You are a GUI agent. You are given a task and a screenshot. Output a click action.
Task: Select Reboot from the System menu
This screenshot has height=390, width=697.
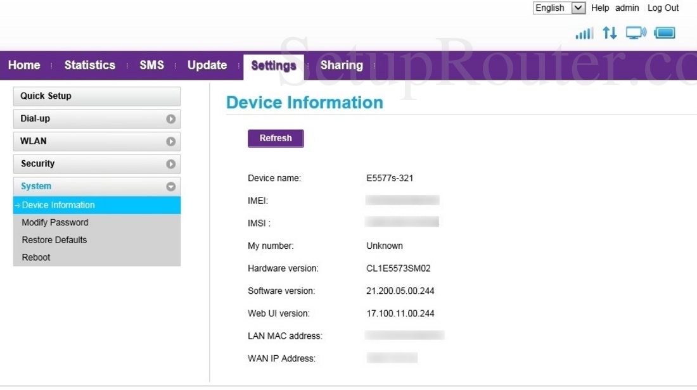click(36, 257)
